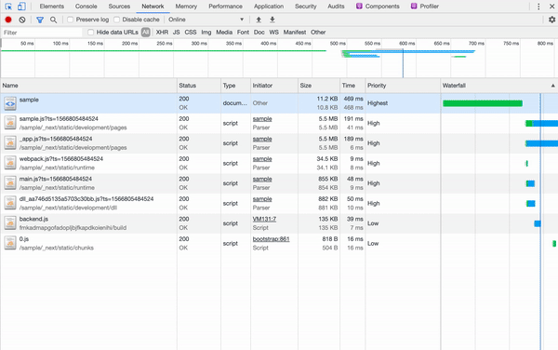Filter requests by CSS
The image size is (558, 350).
[191, 33]
